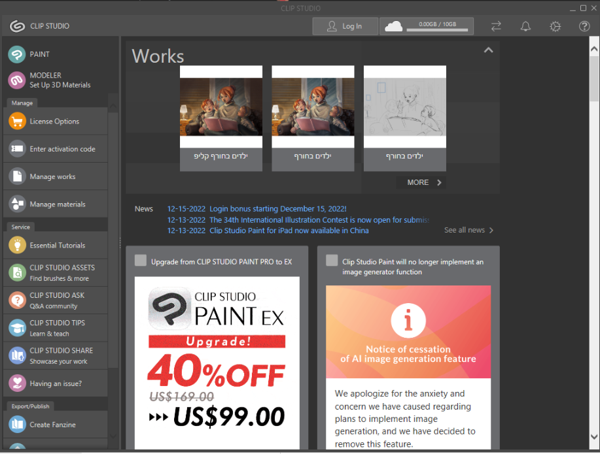
Task: Open the PAINT EX 40% OFF banner
Action: (217, 363)
